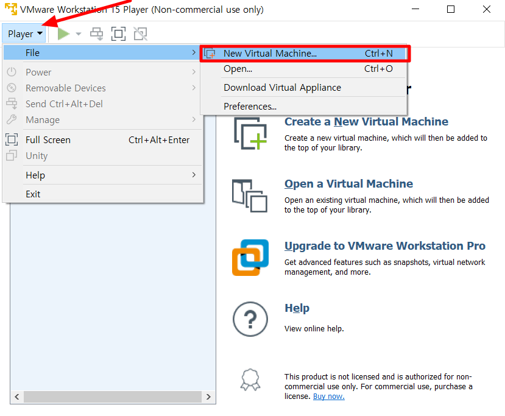Click the Manage wrench icon
Image resolution: width=505 pixels, height=416 pixels.
[12, 119]
